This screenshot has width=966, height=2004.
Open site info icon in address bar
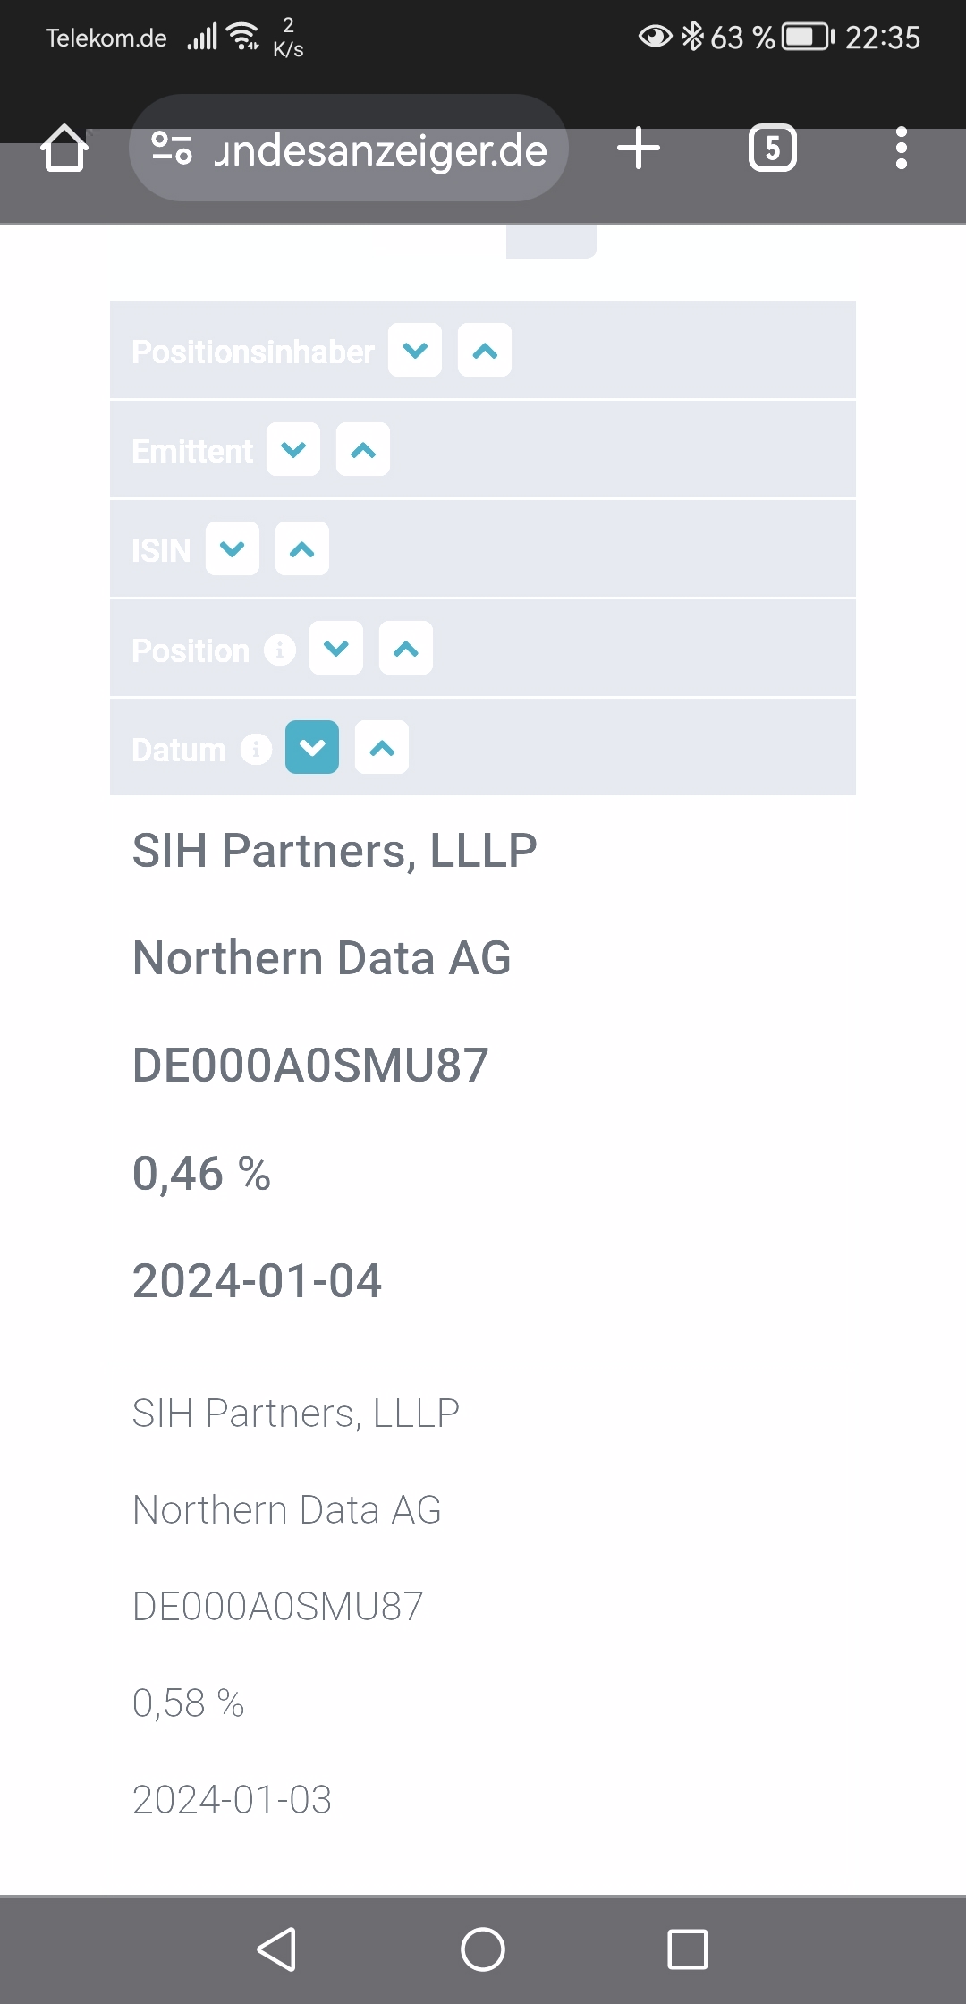click(171, 149)
